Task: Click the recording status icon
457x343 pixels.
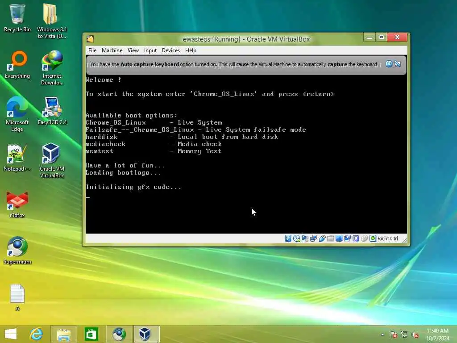Action: pyautogui.click(x=347, y=238)
